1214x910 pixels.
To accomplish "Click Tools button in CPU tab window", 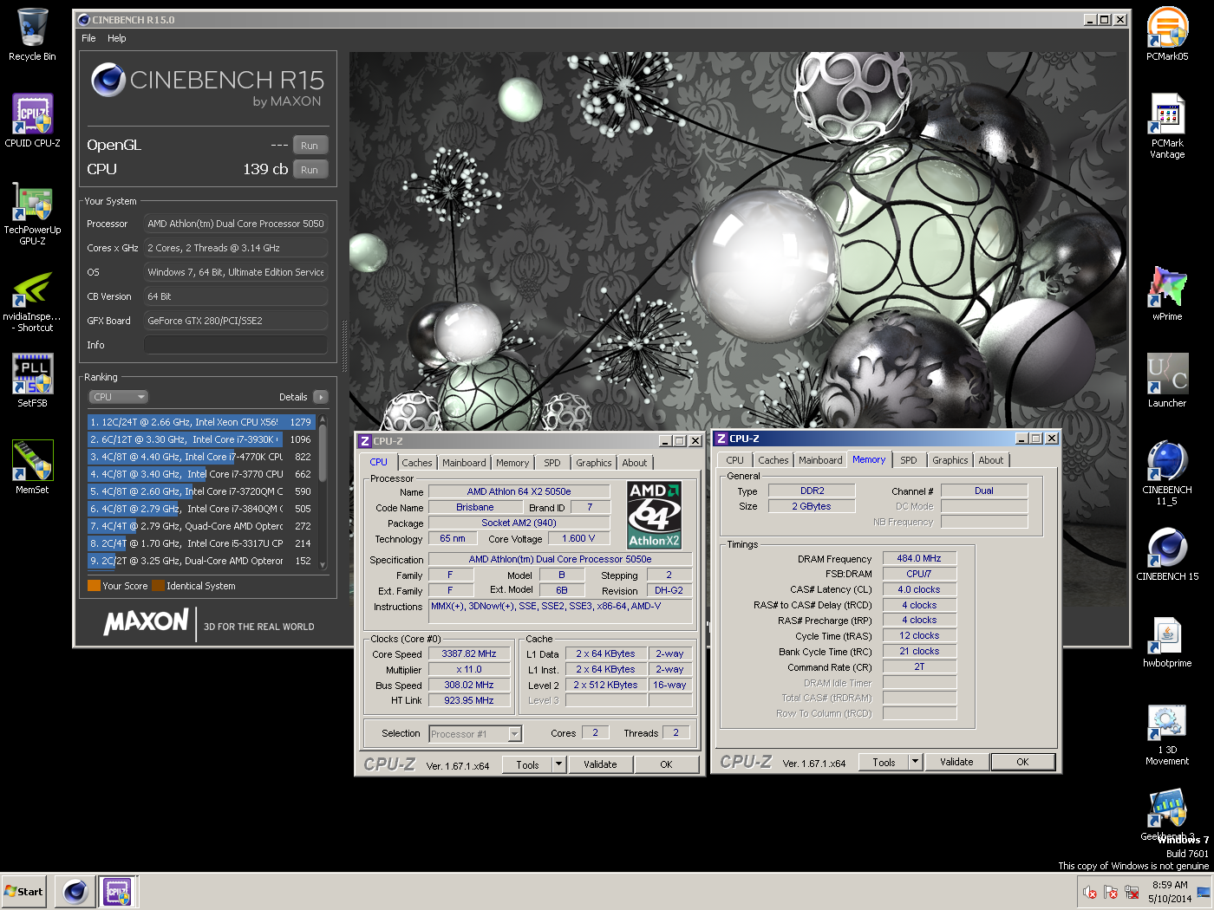I will (x=527, y=764).
